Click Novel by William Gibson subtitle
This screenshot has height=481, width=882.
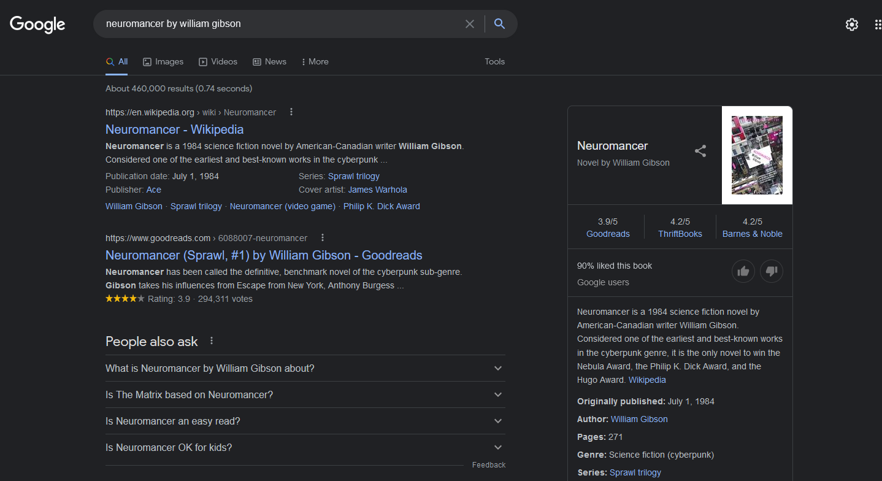click(623, 163)
